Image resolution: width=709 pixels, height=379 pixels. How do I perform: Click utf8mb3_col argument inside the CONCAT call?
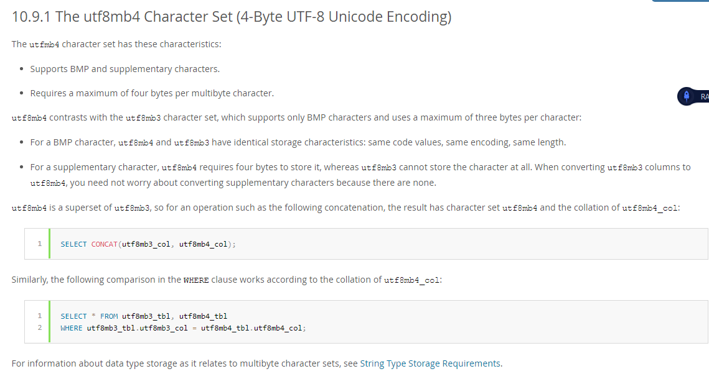pos(146,244)
